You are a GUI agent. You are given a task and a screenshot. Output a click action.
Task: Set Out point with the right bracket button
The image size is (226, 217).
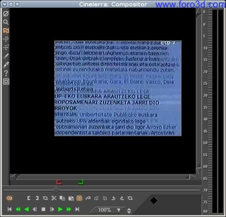37,198
